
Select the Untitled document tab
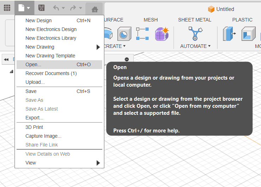coord(221,9)
